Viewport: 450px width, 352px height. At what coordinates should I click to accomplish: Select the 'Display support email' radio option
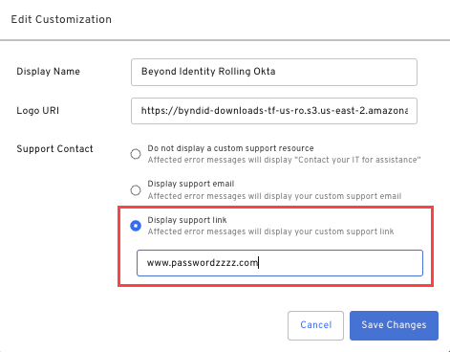136,190
